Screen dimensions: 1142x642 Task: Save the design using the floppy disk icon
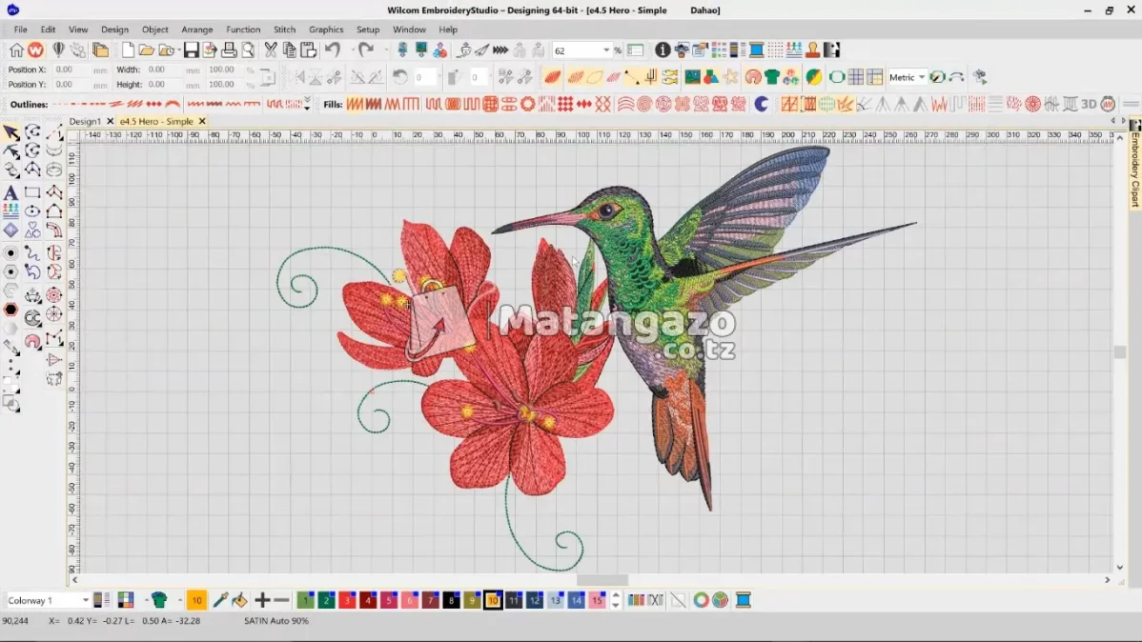(190, 50)
